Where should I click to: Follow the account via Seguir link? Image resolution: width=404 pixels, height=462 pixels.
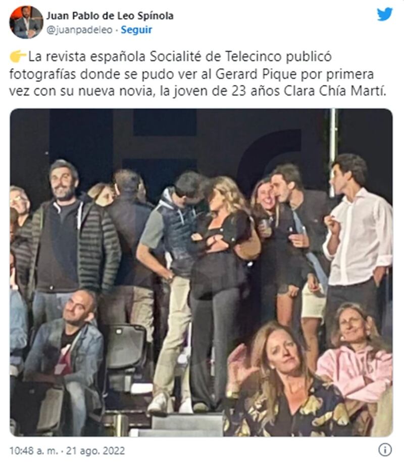click(136, 30)
